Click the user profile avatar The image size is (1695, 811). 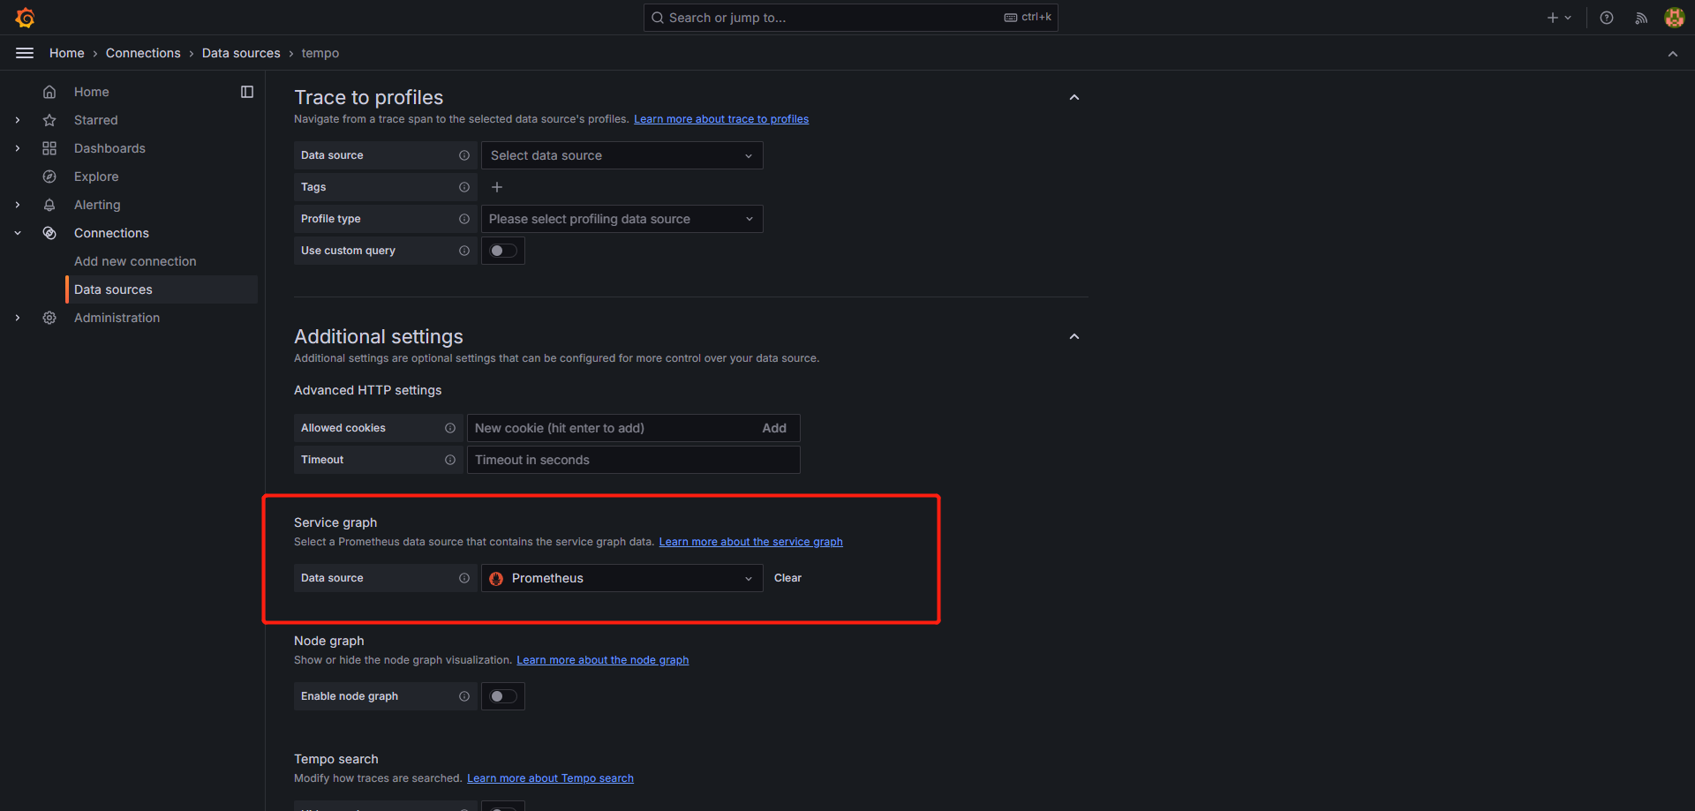(x=1674, y=18)
